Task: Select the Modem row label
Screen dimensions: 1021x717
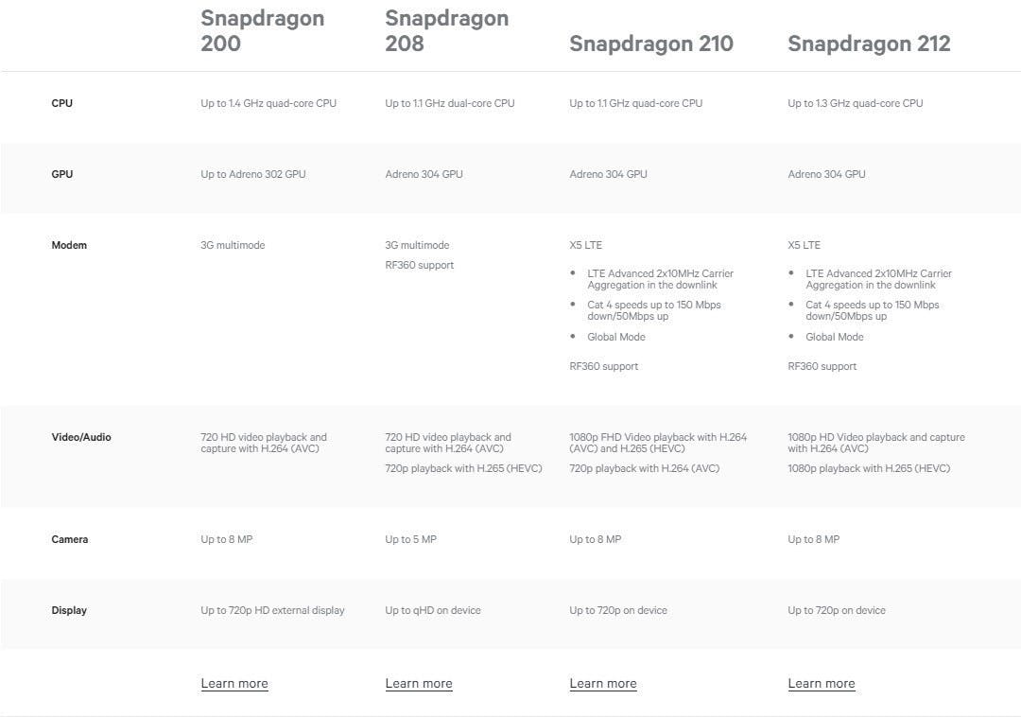Action: tap(69, 245)
